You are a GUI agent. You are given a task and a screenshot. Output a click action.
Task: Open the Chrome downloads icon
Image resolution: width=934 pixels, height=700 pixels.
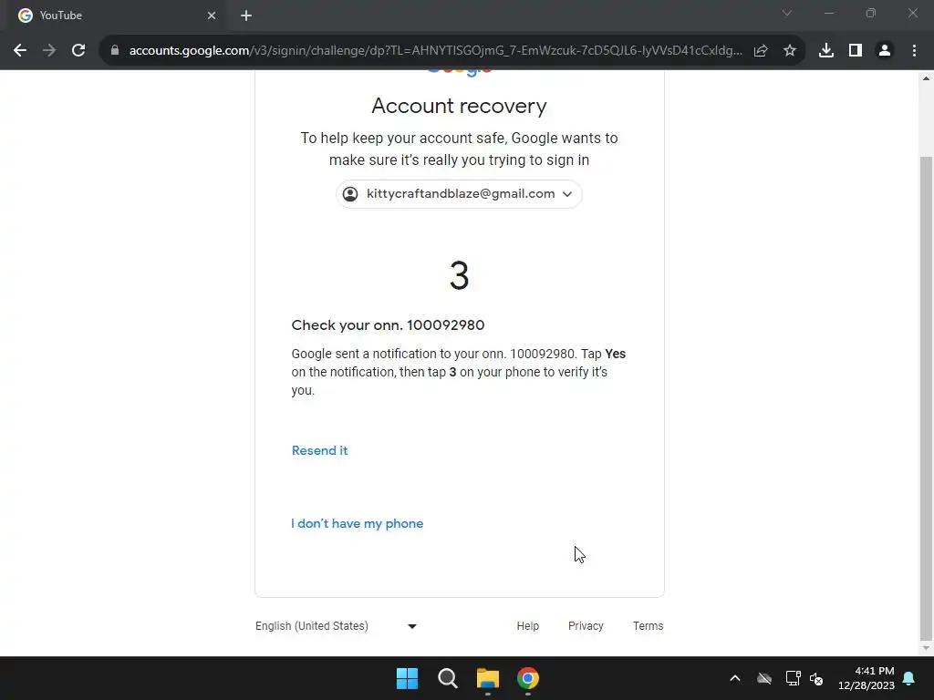tap(826, 51)
